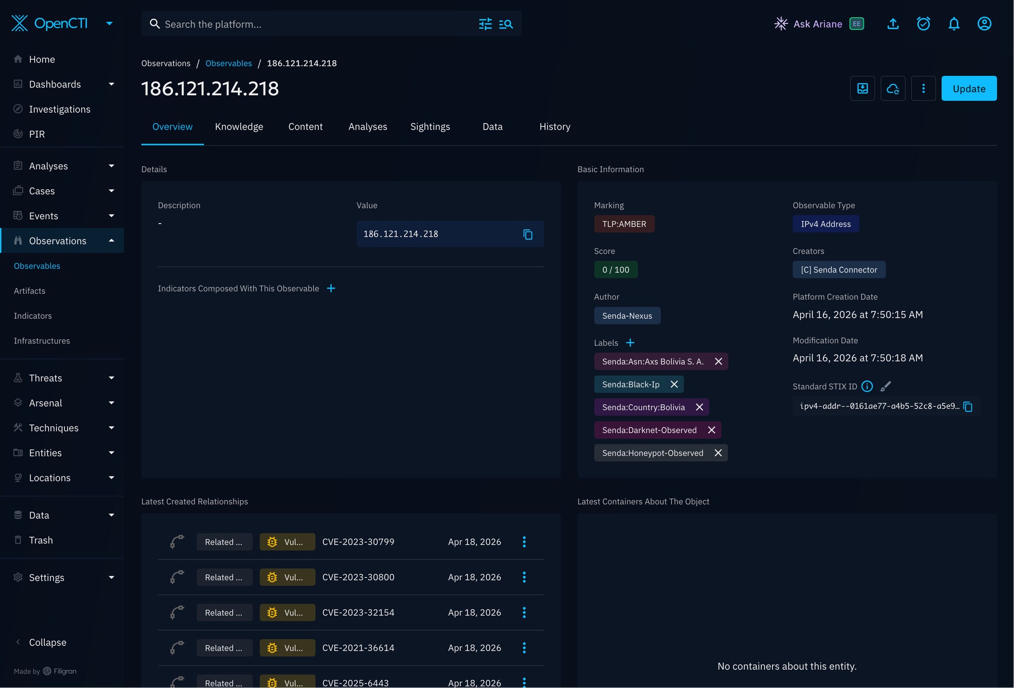Go to Observables breadcrumb link
This screenshot has width=1014, height=688.
pos(228,63)
